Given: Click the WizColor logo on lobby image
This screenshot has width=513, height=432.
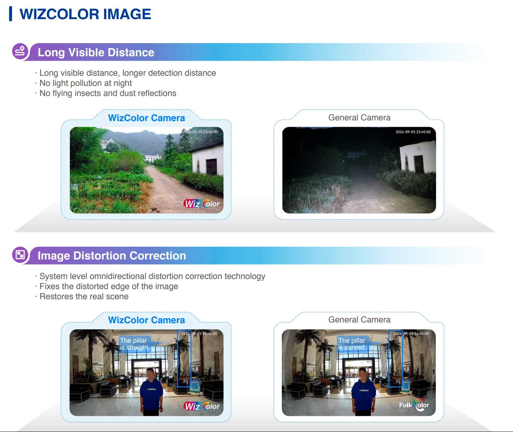Looking at the screenshot, I should tap(202, 406).
